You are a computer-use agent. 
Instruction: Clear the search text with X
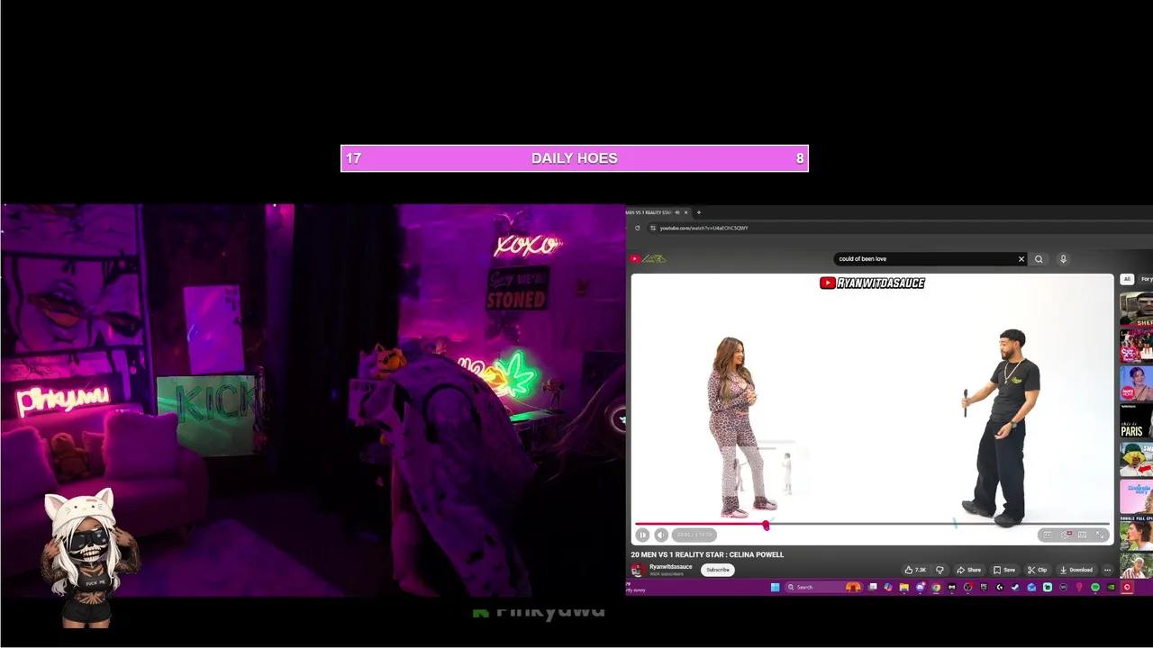coord(1021,258)
